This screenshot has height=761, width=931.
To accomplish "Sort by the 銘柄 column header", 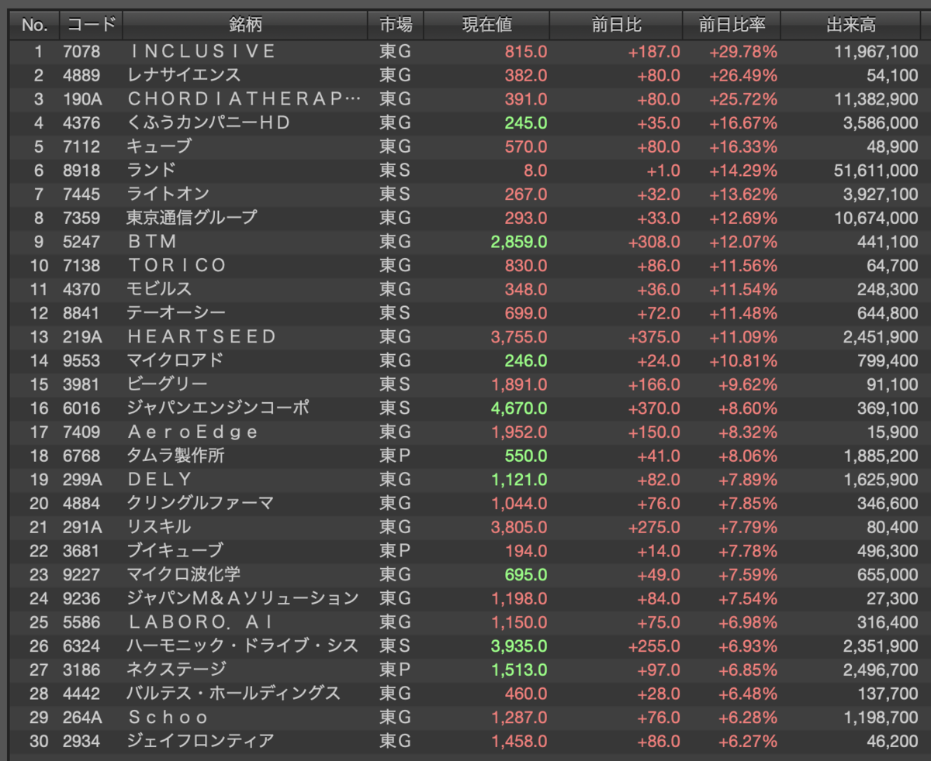I will (245, 25).
